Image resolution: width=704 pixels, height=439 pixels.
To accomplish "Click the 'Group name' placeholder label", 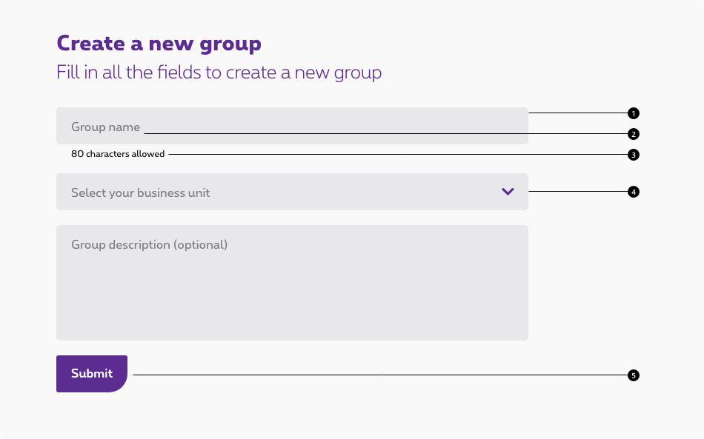I will (105, 127).
